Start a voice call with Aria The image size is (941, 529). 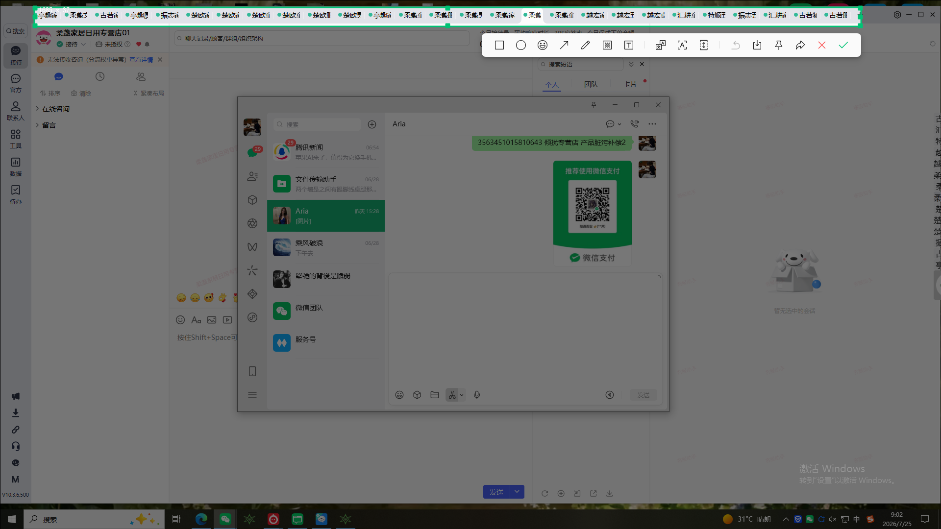[x=635, y=124]
